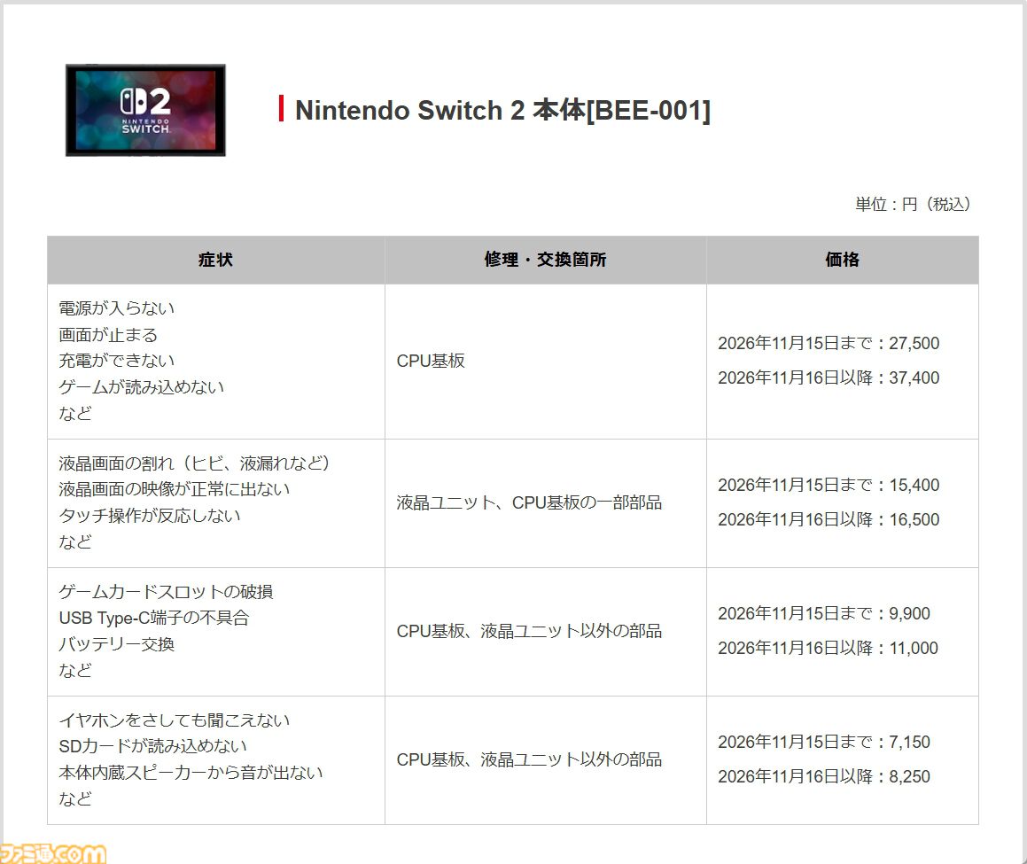
Task: Click the price 2026年11月15日まで：7,150
Action: (824, 742)
